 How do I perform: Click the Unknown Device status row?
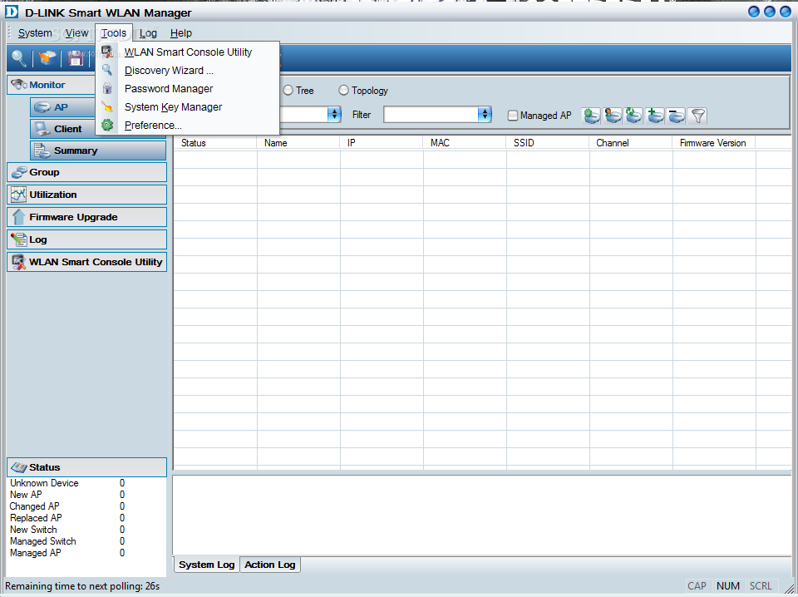coord(67,483)
